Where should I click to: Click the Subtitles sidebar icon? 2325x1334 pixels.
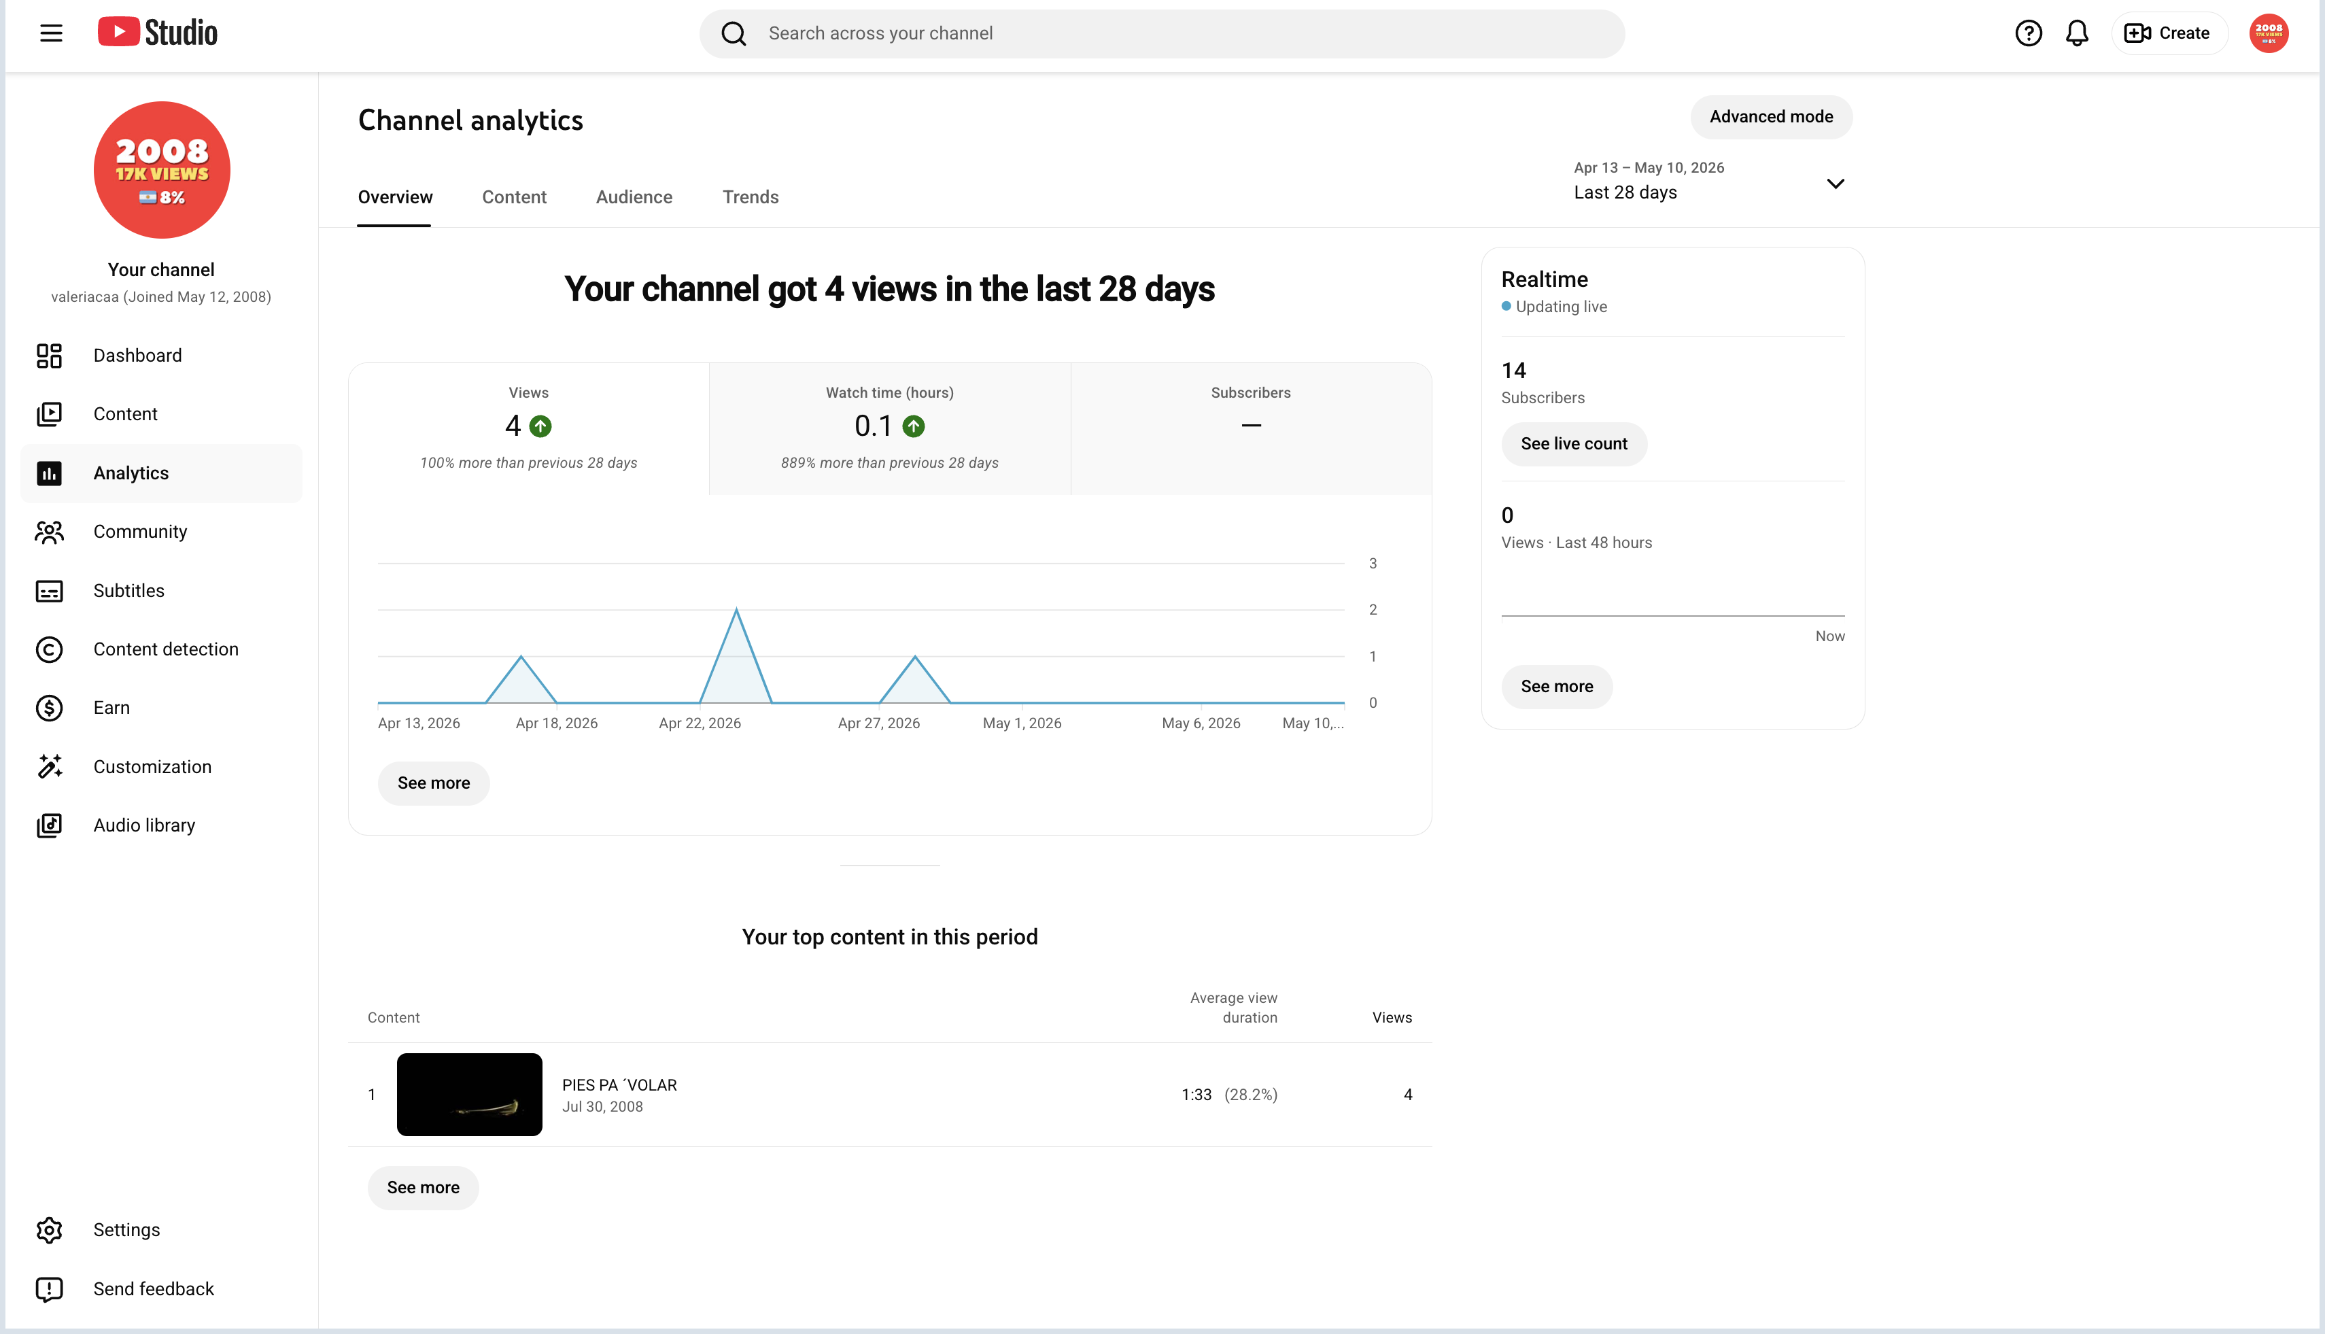click(50, 591)
